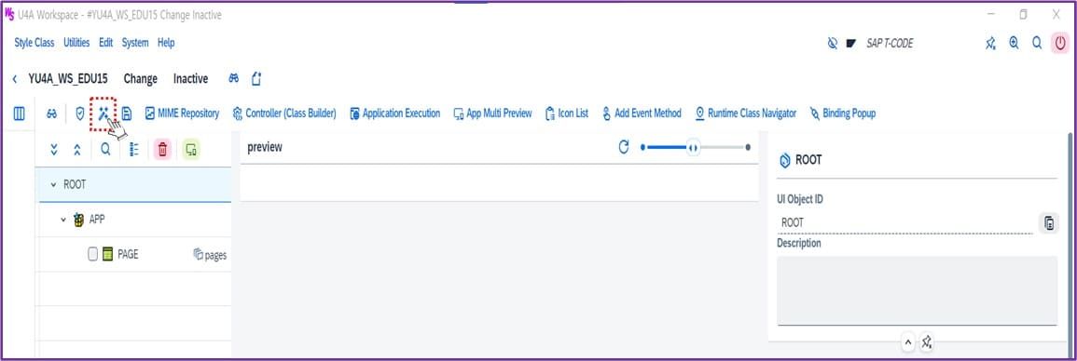
Task: Click the preview zoom slider handle
Action: [693, 147]
